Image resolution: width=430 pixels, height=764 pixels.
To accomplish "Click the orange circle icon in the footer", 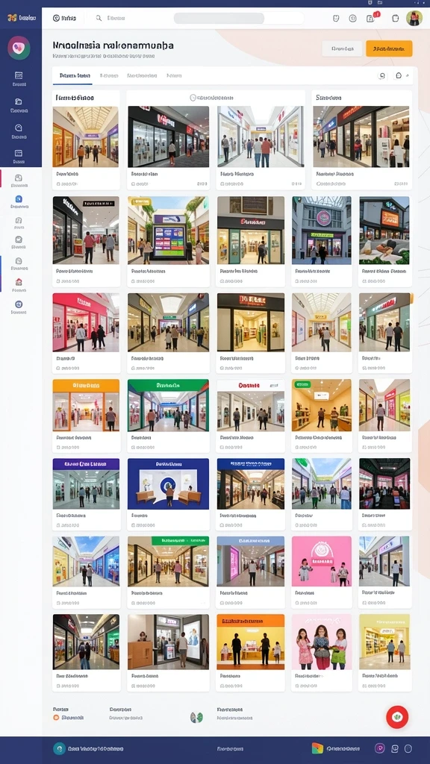I will [x=56, y=718].
